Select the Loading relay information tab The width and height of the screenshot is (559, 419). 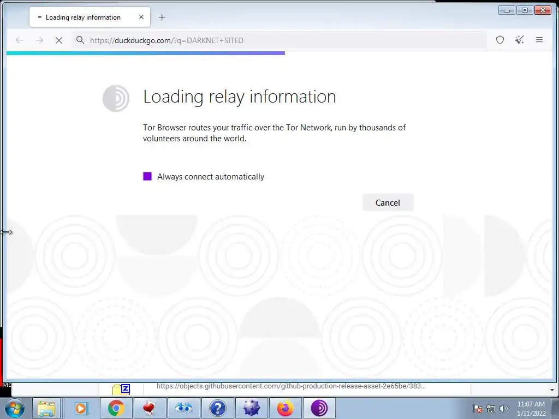tap(90, 17)
